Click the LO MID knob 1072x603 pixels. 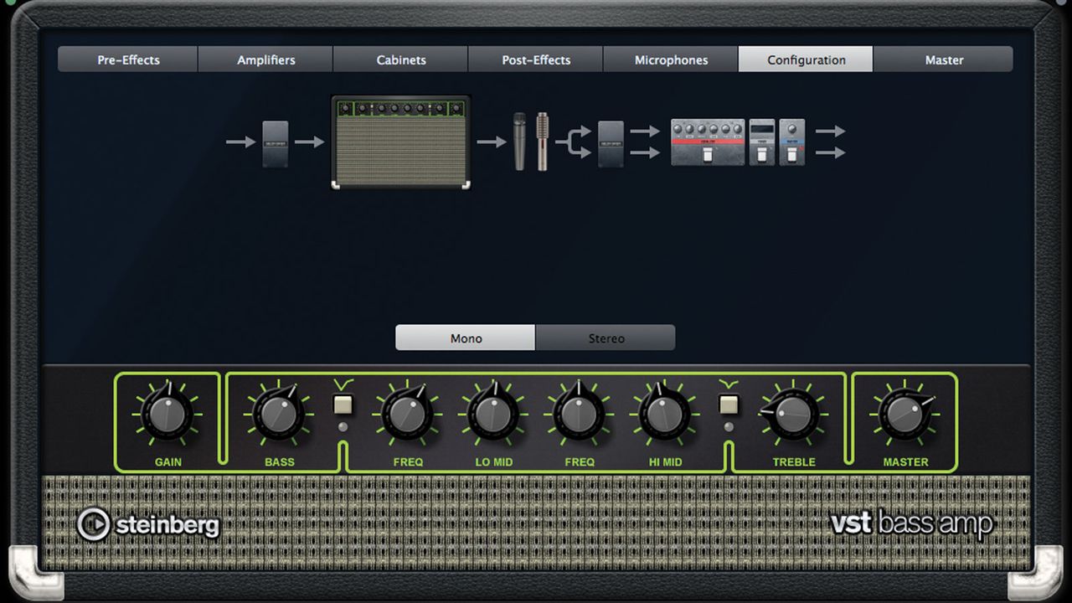tap(493, 413)
